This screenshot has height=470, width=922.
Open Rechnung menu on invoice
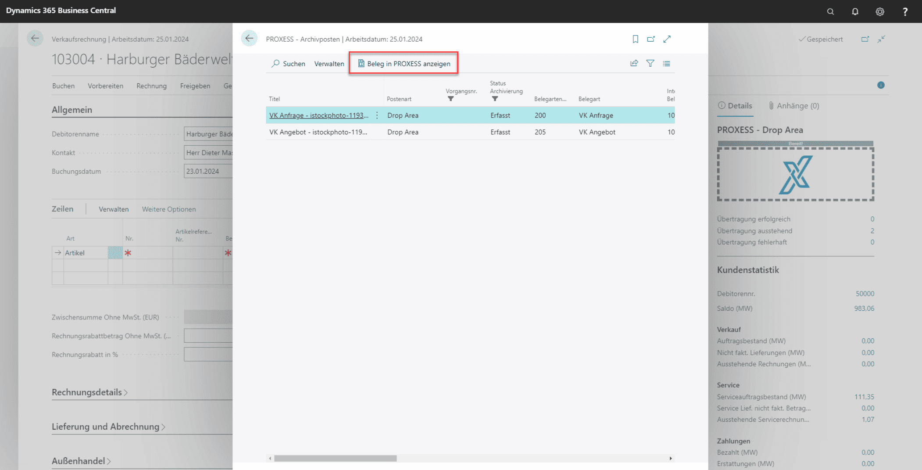(x=151, y=86)
